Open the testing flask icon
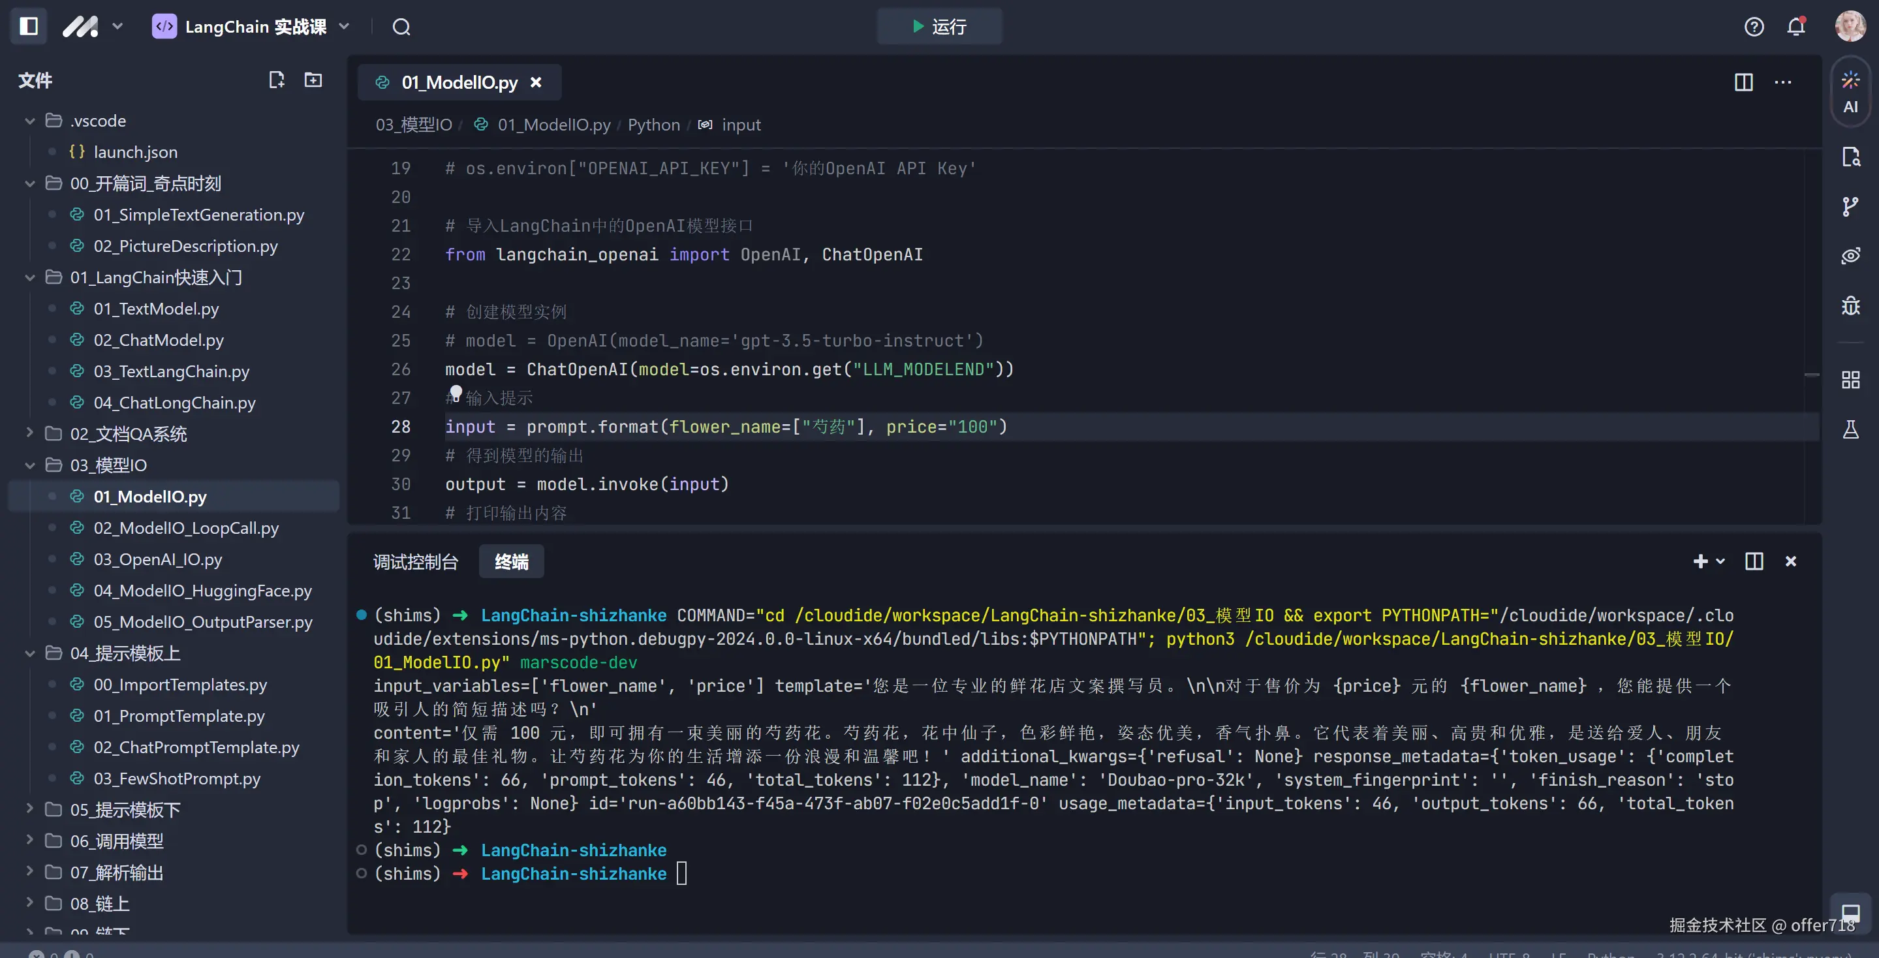 click(x=1850, y=429)
